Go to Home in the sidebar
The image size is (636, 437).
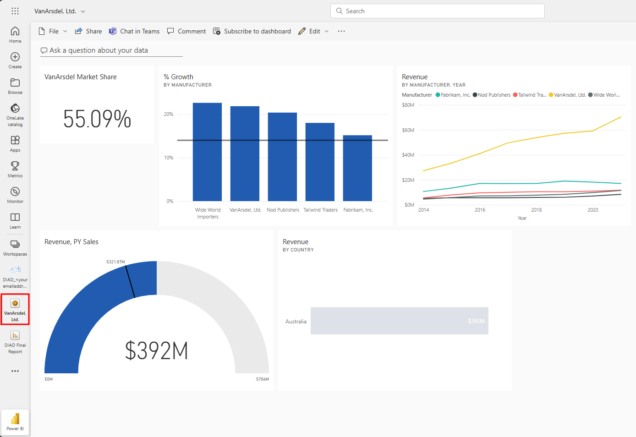tap(15, 35)
